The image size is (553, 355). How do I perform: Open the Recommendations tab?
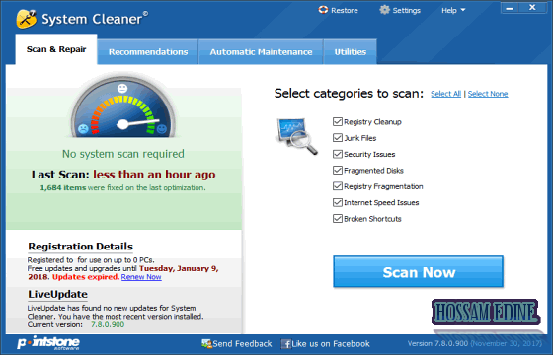click(148, 52)
